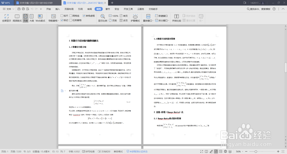287x154 pixels.
Task: Switch to Web版式 layout view
Action: (40, 18)
